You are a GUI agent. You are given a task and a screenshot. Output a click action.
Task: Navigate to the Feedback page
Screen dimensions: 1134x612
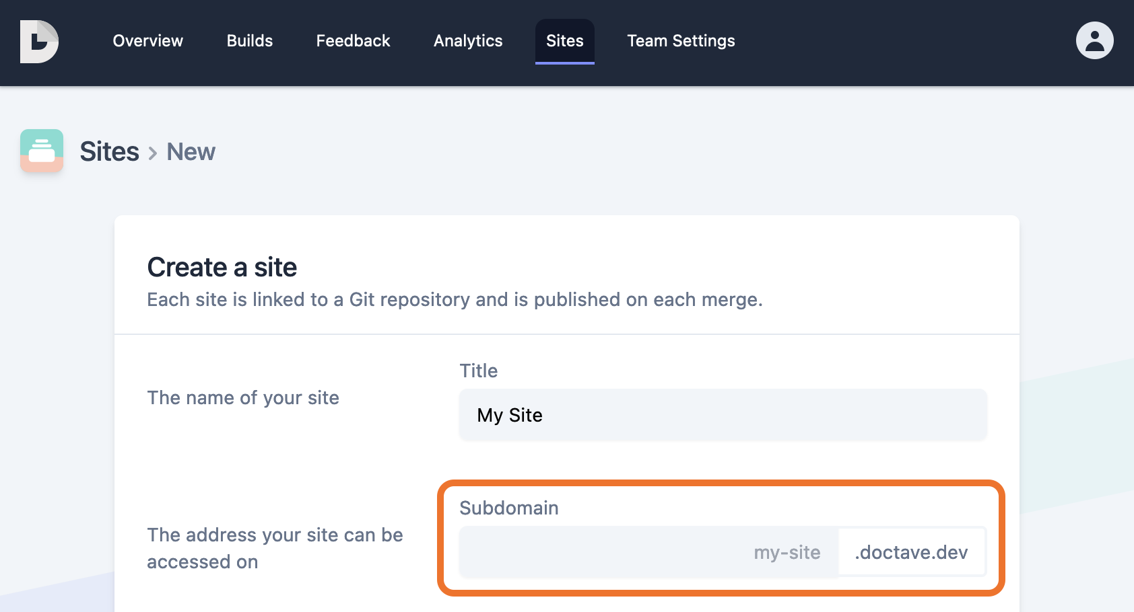click(x=352, y=41)
